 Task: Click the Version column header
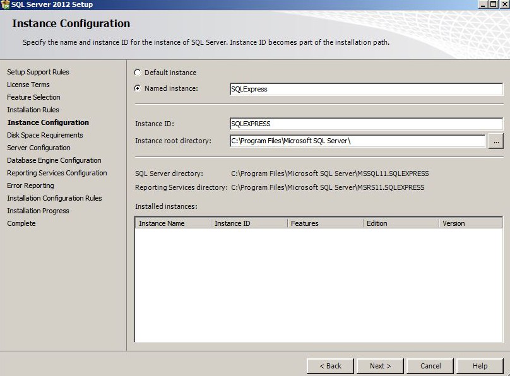pyautogui.click(x=470, y=223)
